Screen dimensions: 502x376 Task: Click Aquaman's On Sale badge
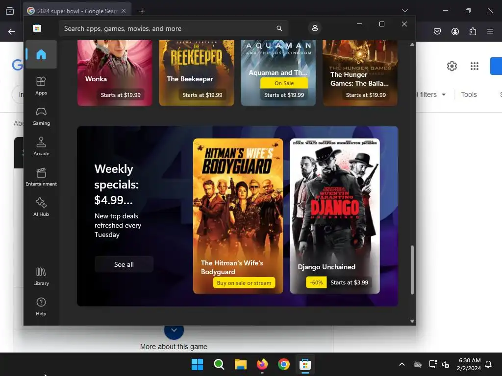284,83
